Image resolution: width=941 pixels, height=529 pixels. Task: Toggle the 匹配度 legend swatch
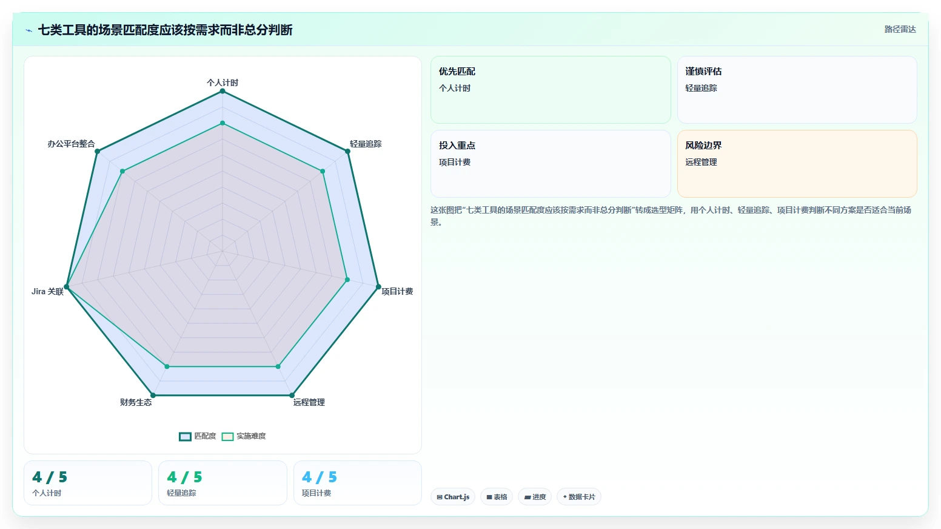coord(185,437)
